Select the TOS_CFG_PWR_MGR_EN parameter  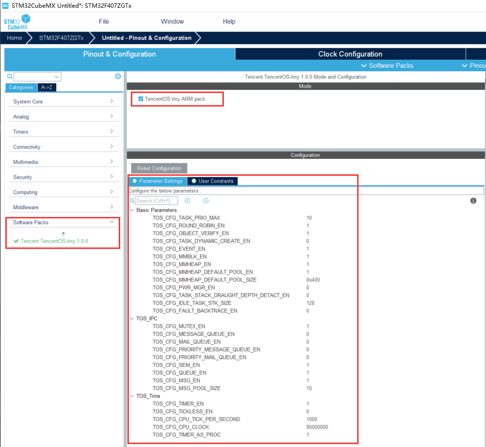pyautogui.click(x=184, y=288)
